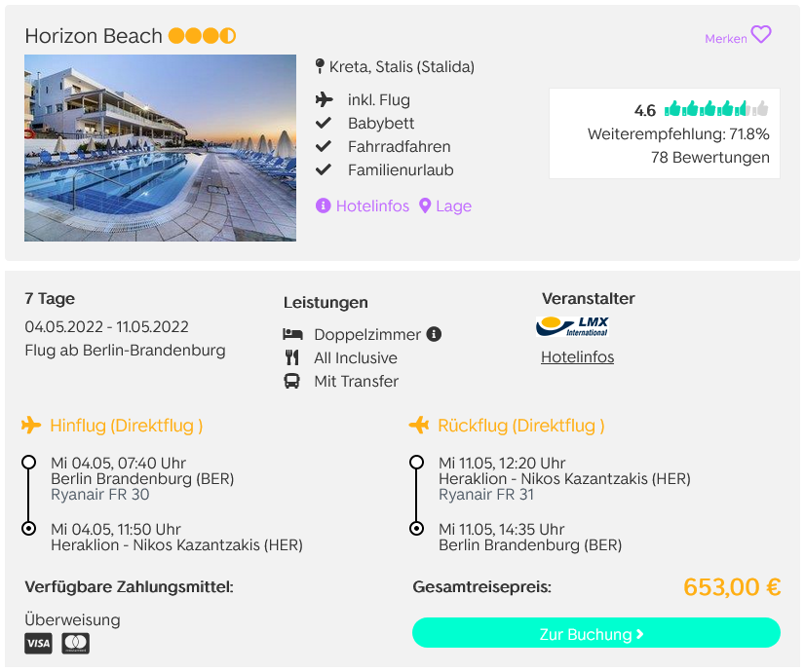Viewport: 805px width, 672px height.
Task: Click the LMX International logo
Action: (573, 326)
